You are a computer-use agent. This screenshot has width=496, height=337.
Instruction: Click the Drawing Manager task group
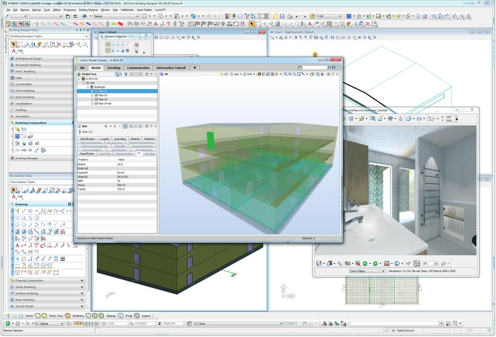(42, 158)
